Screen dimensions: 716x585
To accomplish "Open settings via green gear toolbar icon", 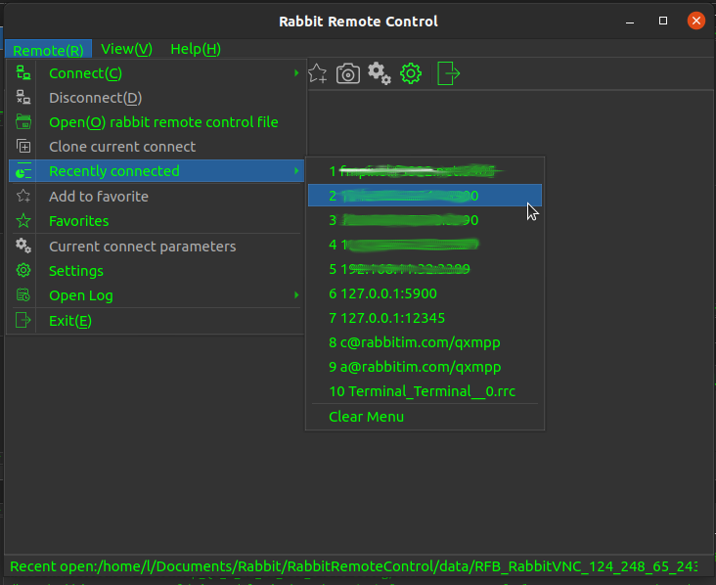I will point(411,73).
